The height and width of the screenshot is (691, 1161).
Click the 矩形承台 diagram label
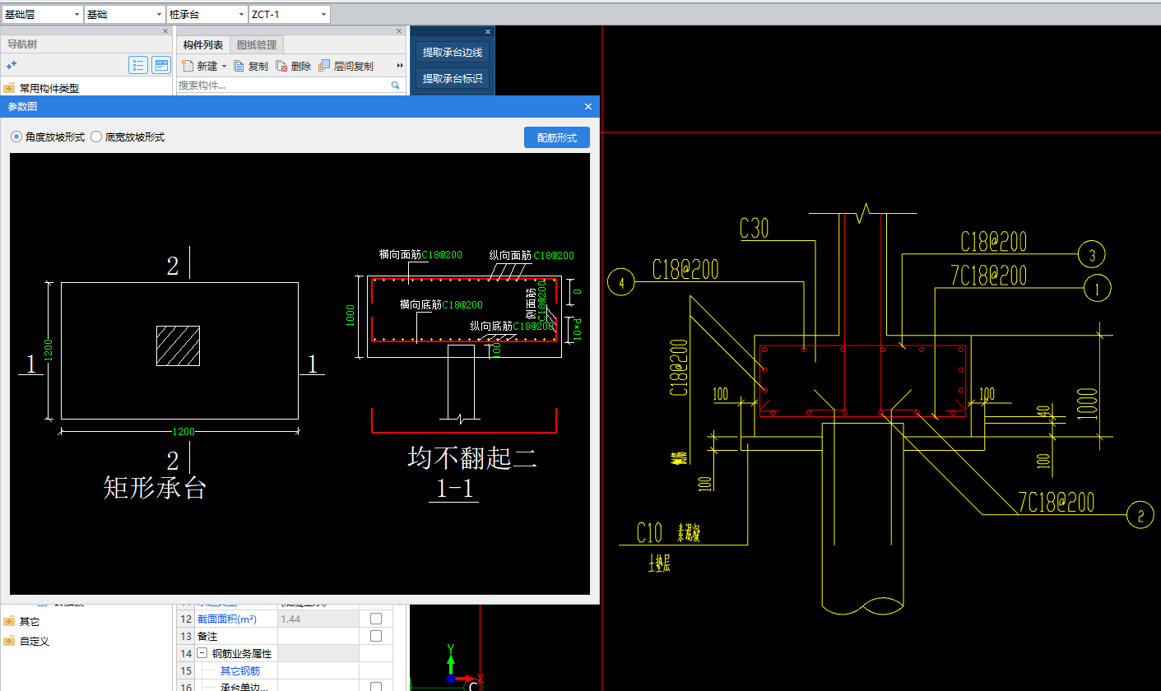pyautogui.click(x=155, y=488)
